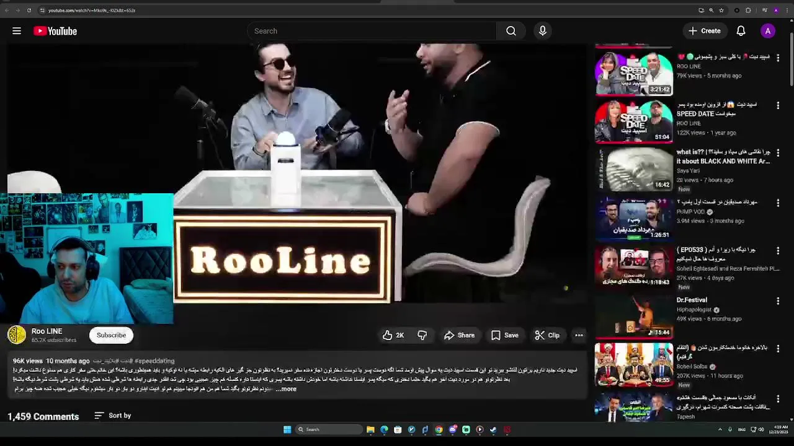Image resolution: width=794 pixels, height=446 pixels.
Task: Open options for the 3:21:42 video
Action: 778,58
